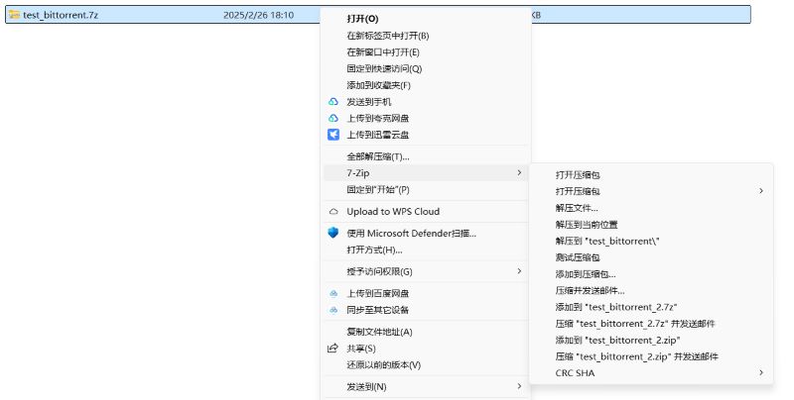The image size is (794, 400).
Task: Open the 打开方式(H)... dialog entry
Action: point(375,250)
